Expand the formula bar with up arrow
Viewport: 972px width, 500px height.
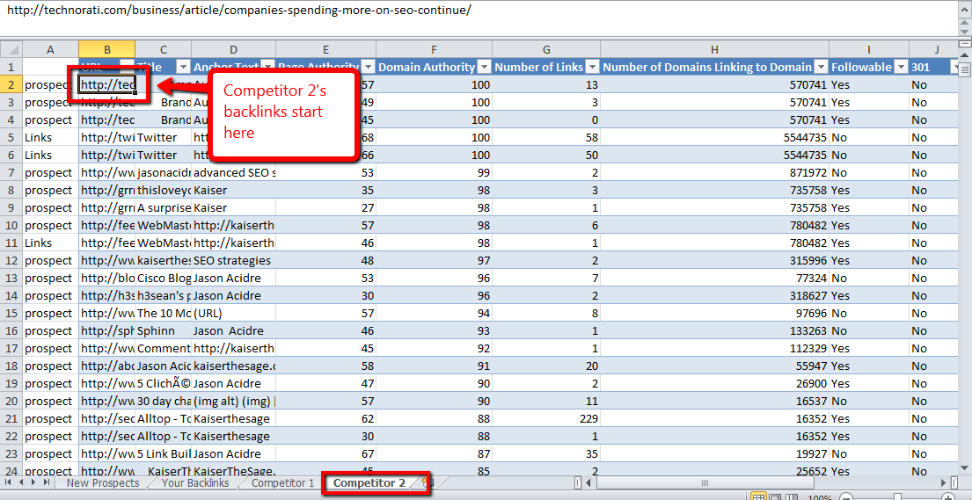pos(965,8)
